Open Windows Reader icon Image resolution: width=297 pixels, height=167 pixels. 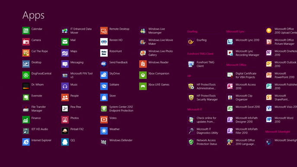[143, 64]
